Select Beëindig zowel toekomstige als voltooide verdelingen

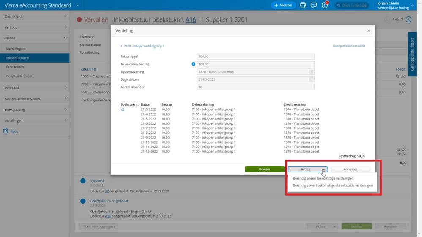point(333,185)
